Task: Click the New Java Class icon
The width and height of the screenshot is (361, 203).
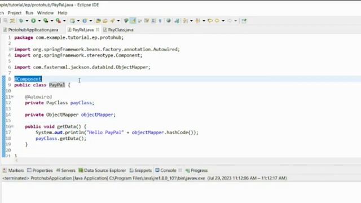Action: pos(85,21)
